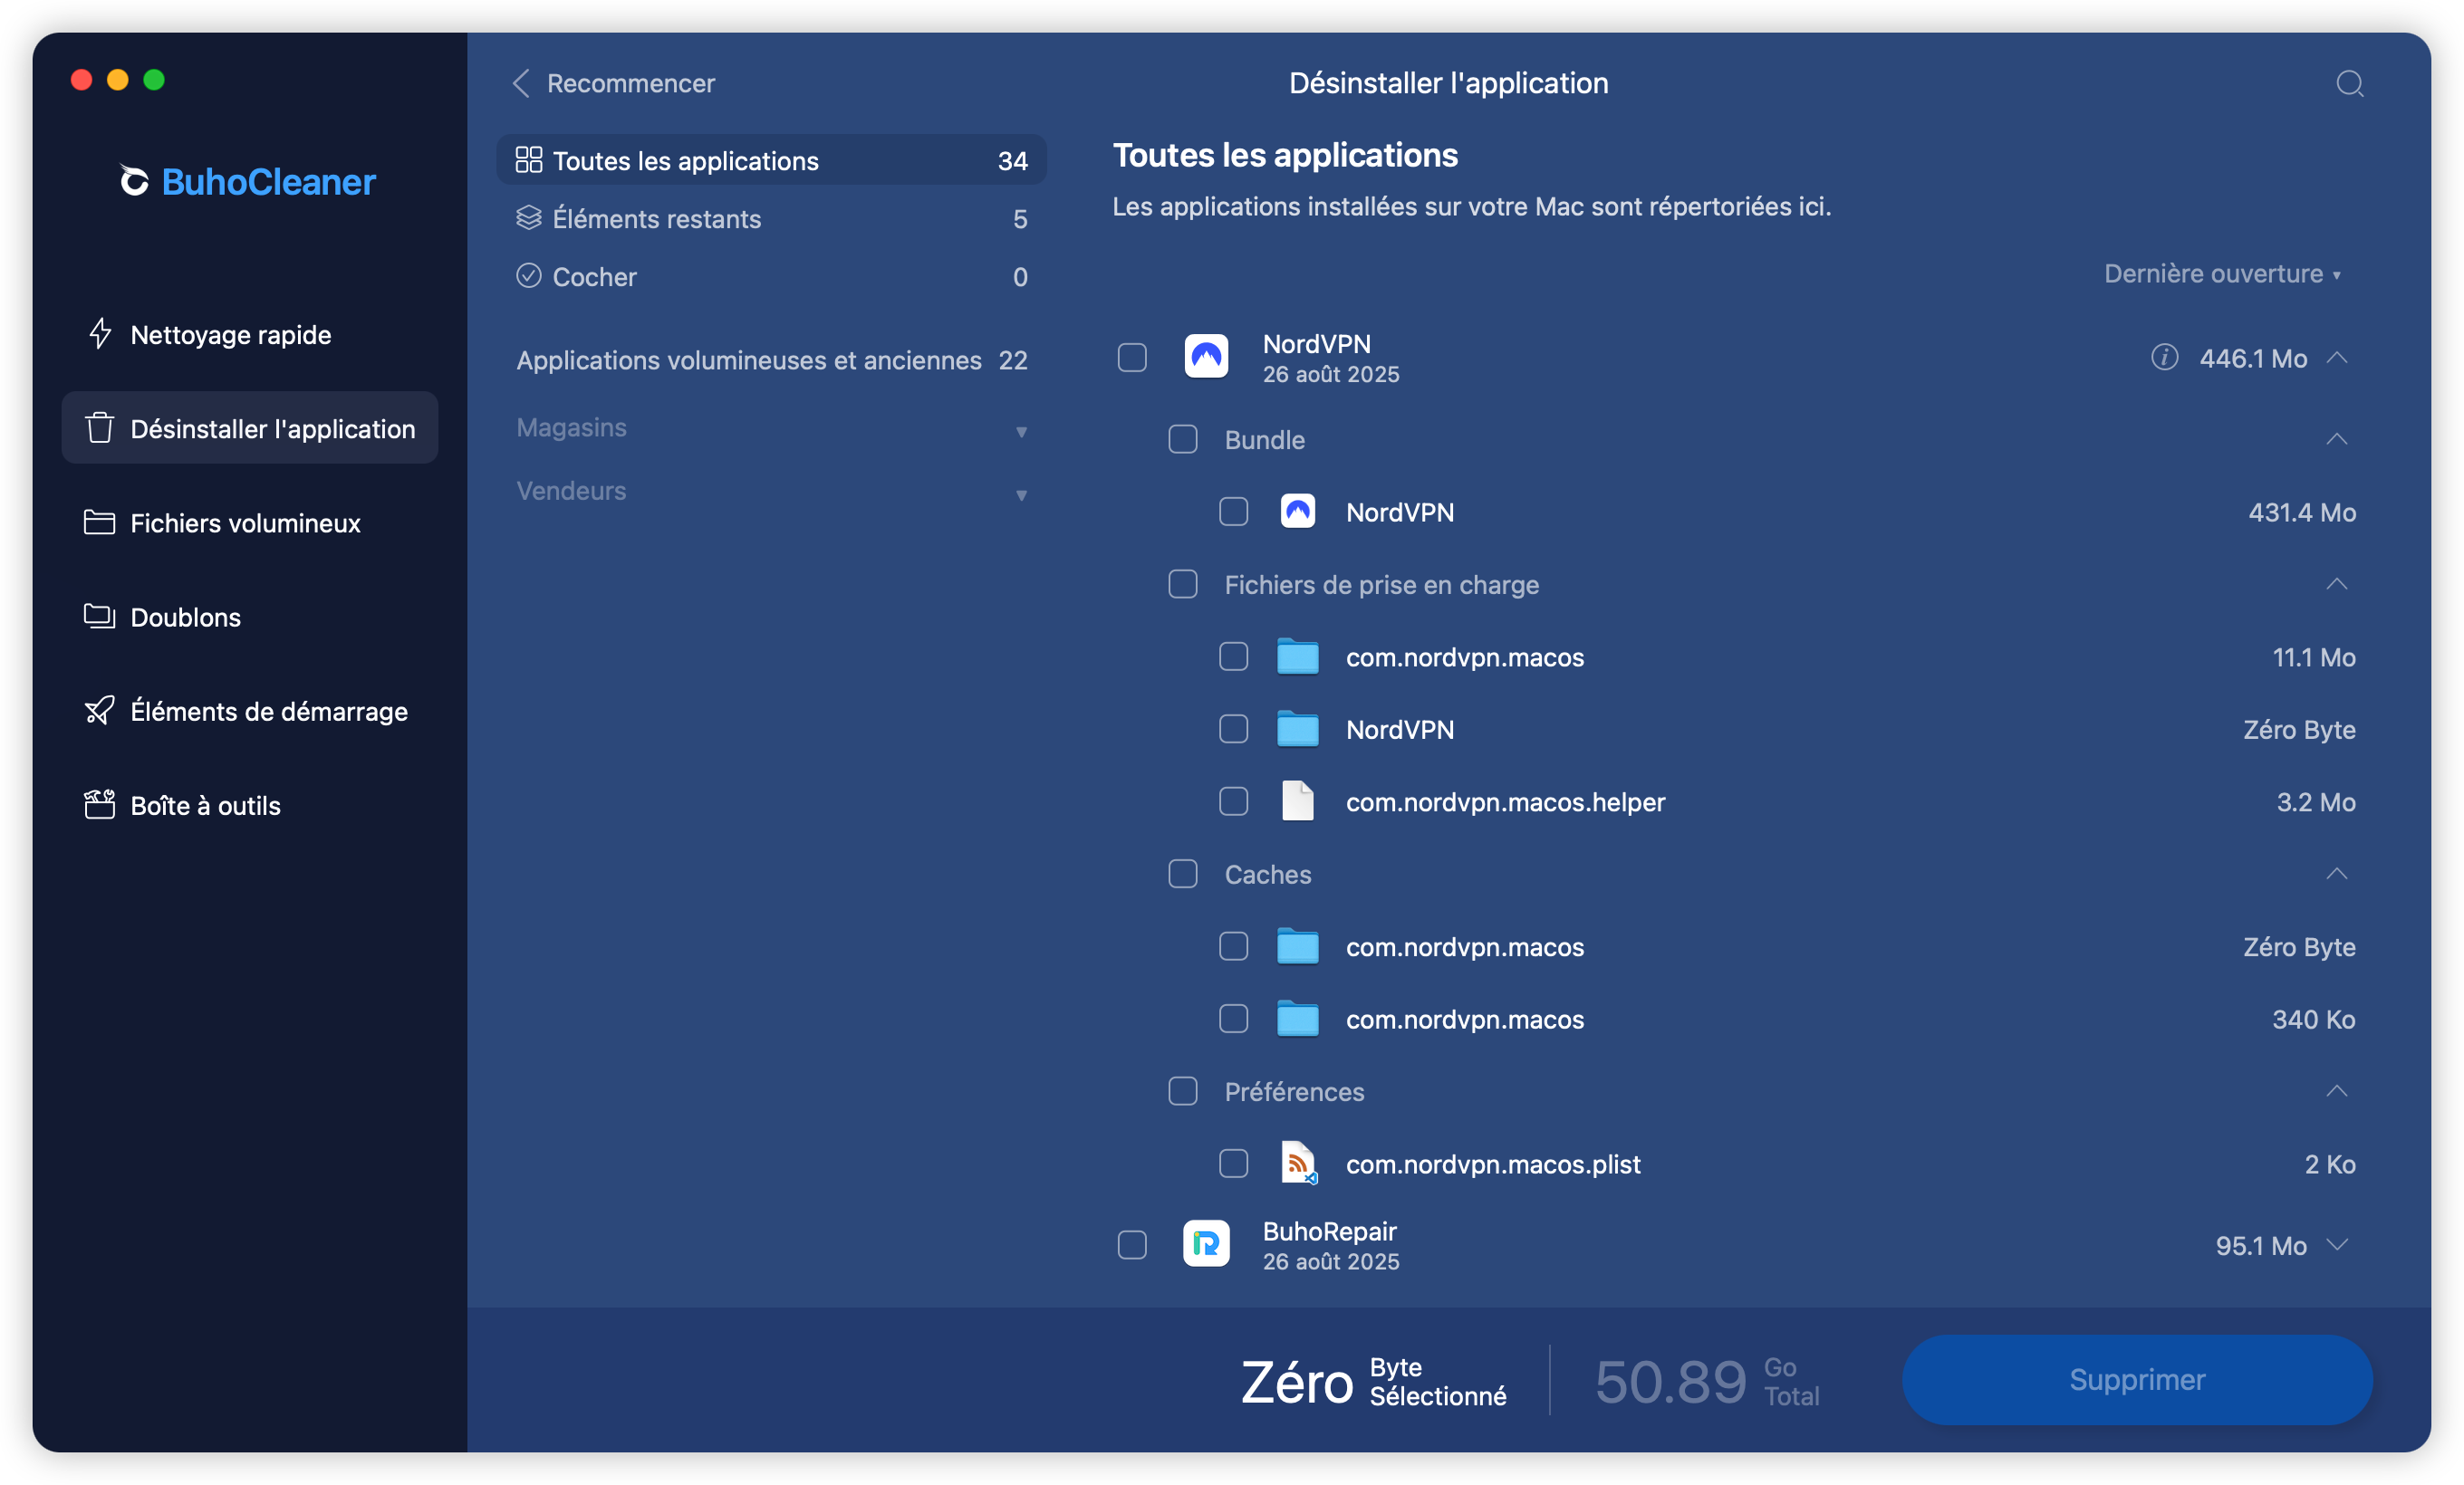This screenshot has height=1485, width=2464.
Task: Open the search magnifier icon
Action: [x=2350, y=83]
